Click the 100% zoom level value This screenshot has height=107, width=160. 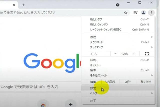125,54
